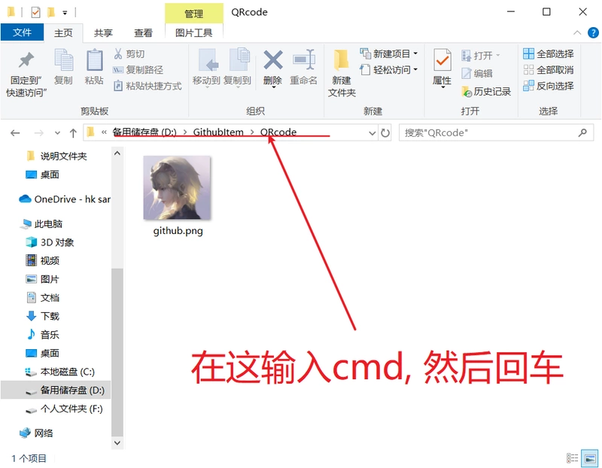Click the History (历史记录) icon

[x=467, y=91]
